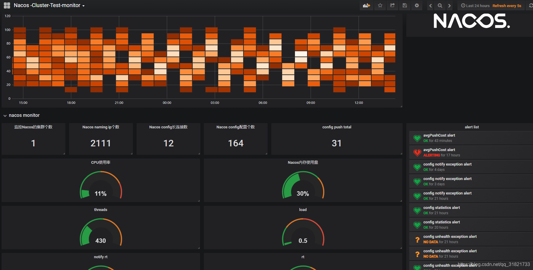Screen dimensions: 533x270
Task: Zoom out the time range
Action: [440, 6]
